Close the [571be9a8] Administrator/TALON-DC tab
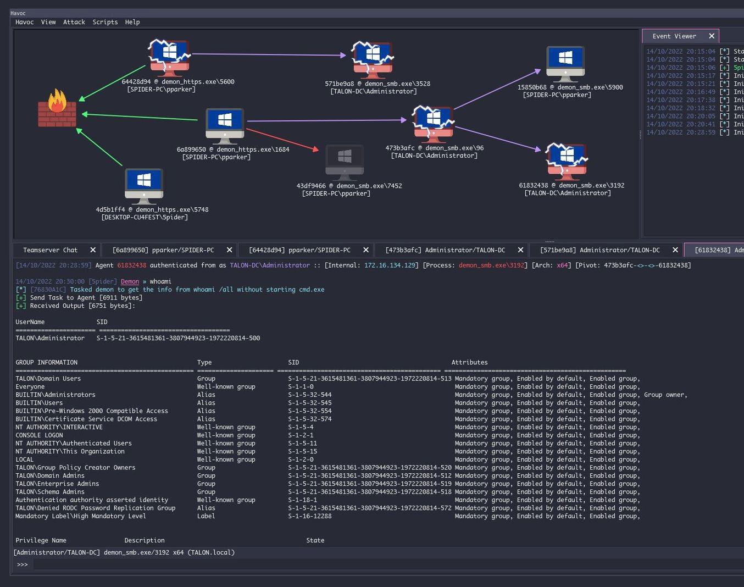Screen dimensions: 744x587 [x=675, y=250]
